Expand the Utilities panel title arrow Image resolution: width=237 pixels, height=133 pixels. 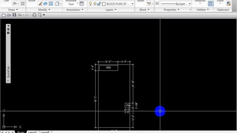pyautogui.click(x=208, y=10)
